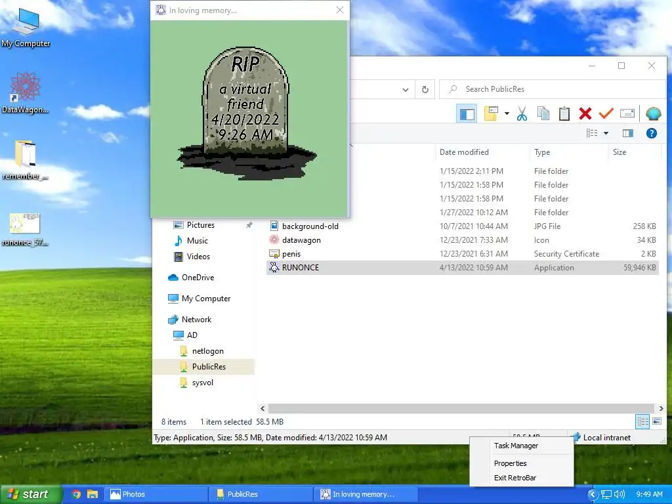Select My Computer desktop icon
This screenshot has width=672, height=504.
point(26,27)
